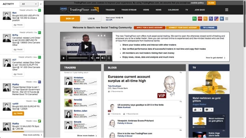Image resolution: width=246 pixels, height=138 pixels.
Task: Close the cookie notice banner
Action: (211, 2)
